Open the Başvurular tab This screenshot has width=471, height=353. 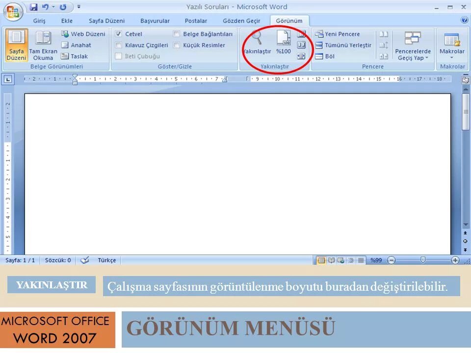point(155,21)
